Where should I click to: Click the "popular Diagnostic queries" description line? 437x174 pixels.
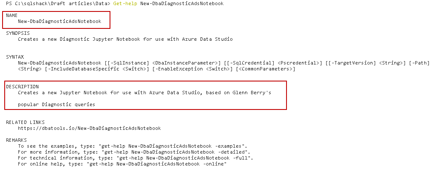pyautogui.click(x=56, y=104)
